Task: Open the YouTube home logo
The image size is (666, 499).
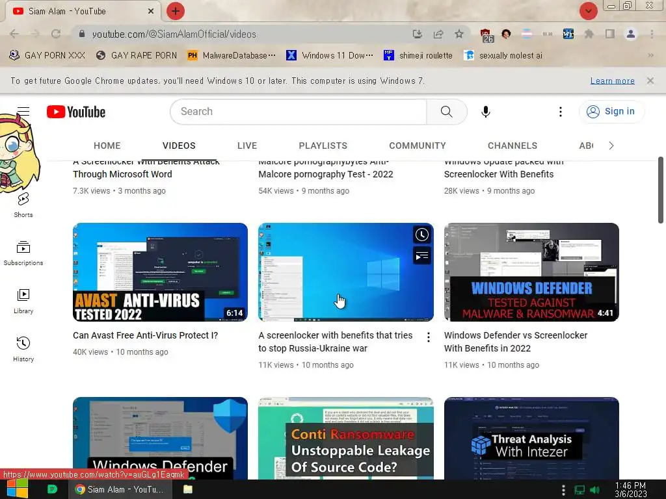Action: click(x=76, y=112)
